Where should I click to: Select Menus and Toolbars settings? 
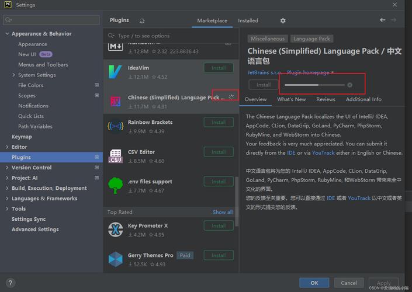(43, 65)
